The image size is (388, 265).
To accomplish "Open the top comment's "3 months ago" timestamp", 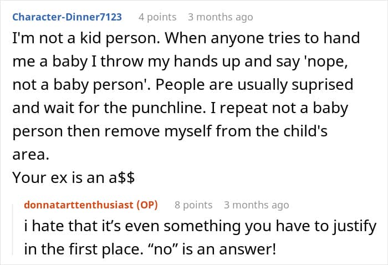I will (x=220, y=17).
